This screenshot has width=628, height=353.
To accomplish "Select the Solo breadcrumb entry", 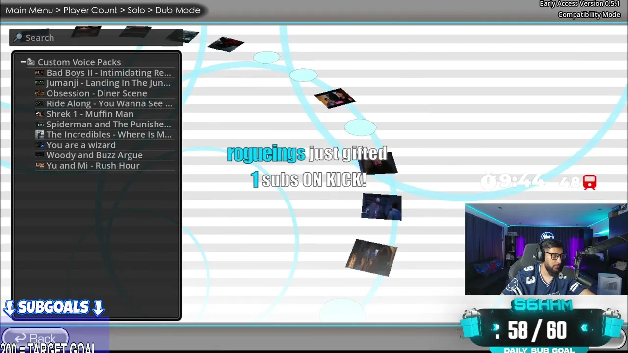I will tap(136, 10).
